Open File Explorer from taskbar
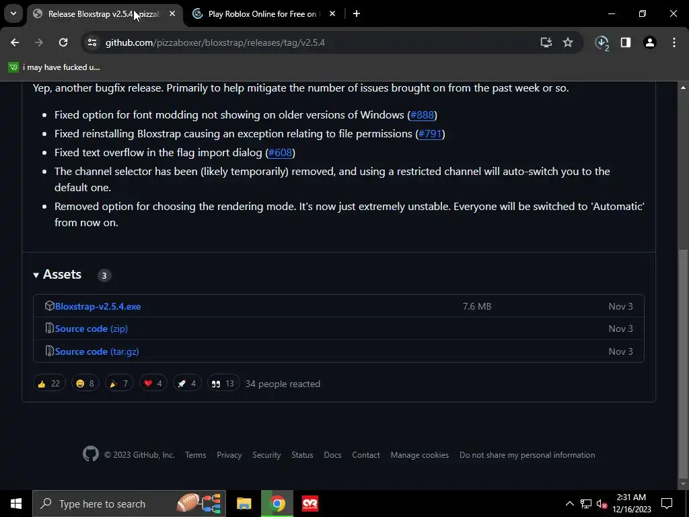 pos(244,504)
